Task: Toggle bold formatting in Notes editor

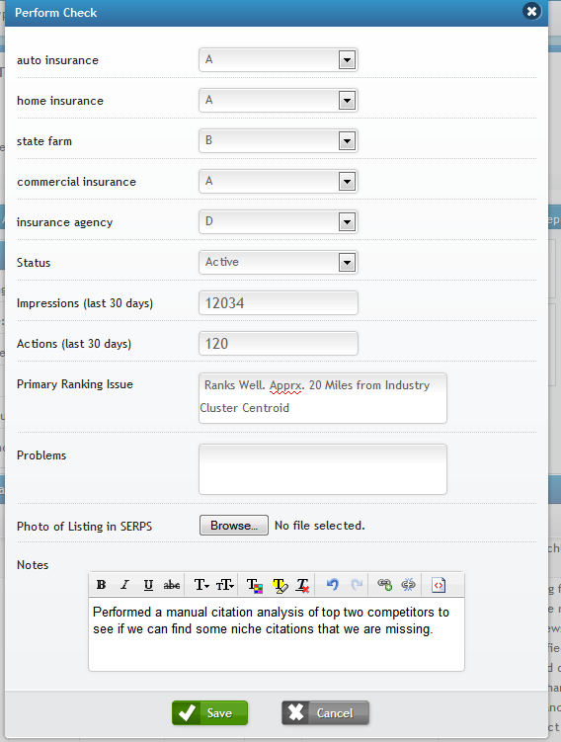Action: [101, 585]
